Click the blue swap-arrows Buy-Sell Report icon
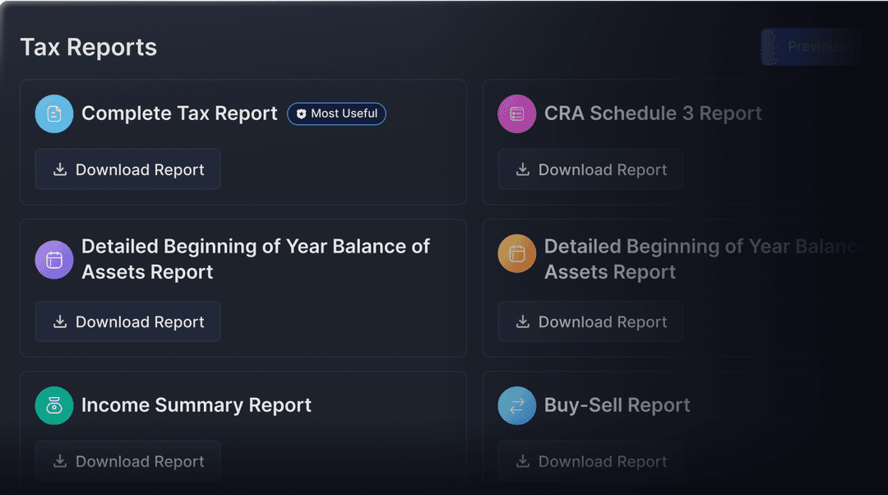Viewport: 888px width, 495px height. tap(516, 405)
